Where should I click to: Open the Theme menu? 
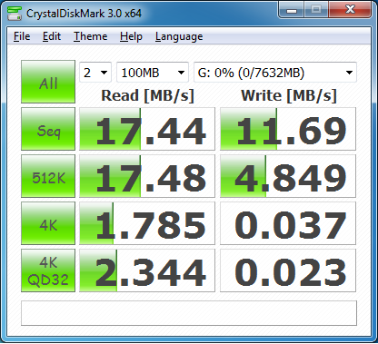(90, 36)
